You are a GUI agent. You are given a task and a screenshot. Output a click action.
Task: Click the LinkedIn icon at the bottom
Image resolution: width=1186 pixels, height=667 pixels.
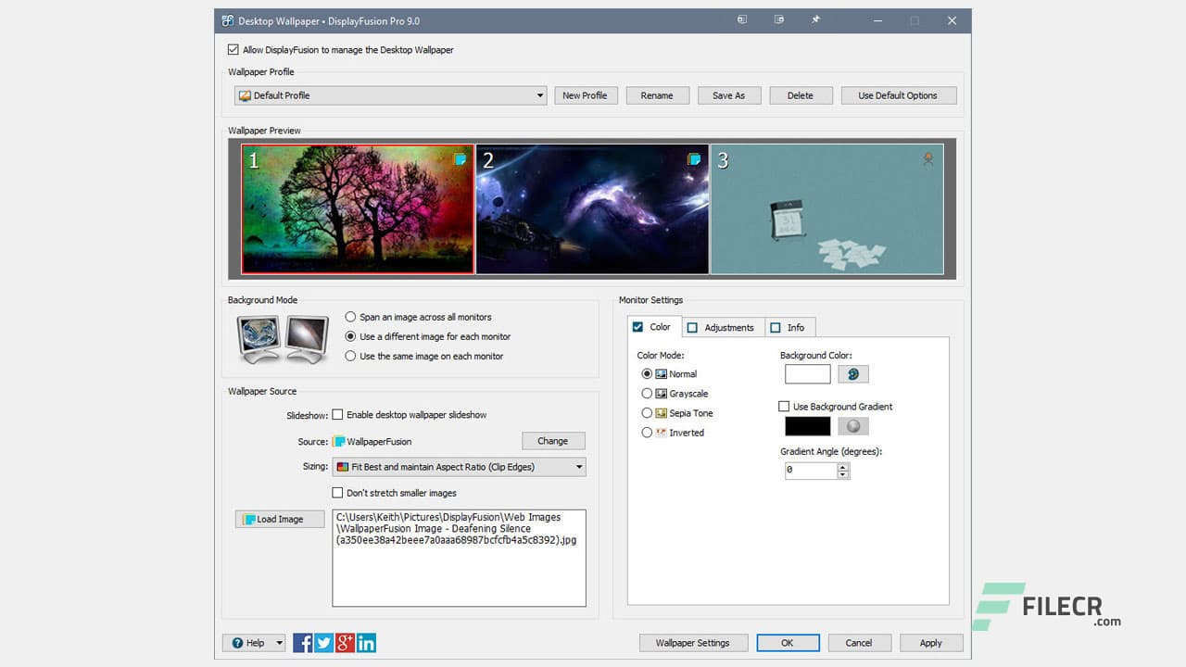point(366,642)
